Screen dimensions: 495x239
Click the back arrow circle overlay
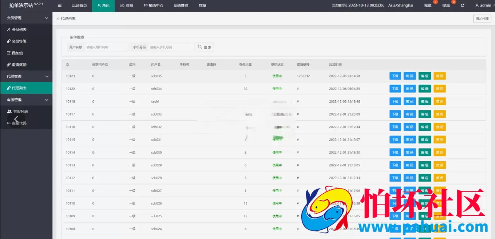(16, 119)
